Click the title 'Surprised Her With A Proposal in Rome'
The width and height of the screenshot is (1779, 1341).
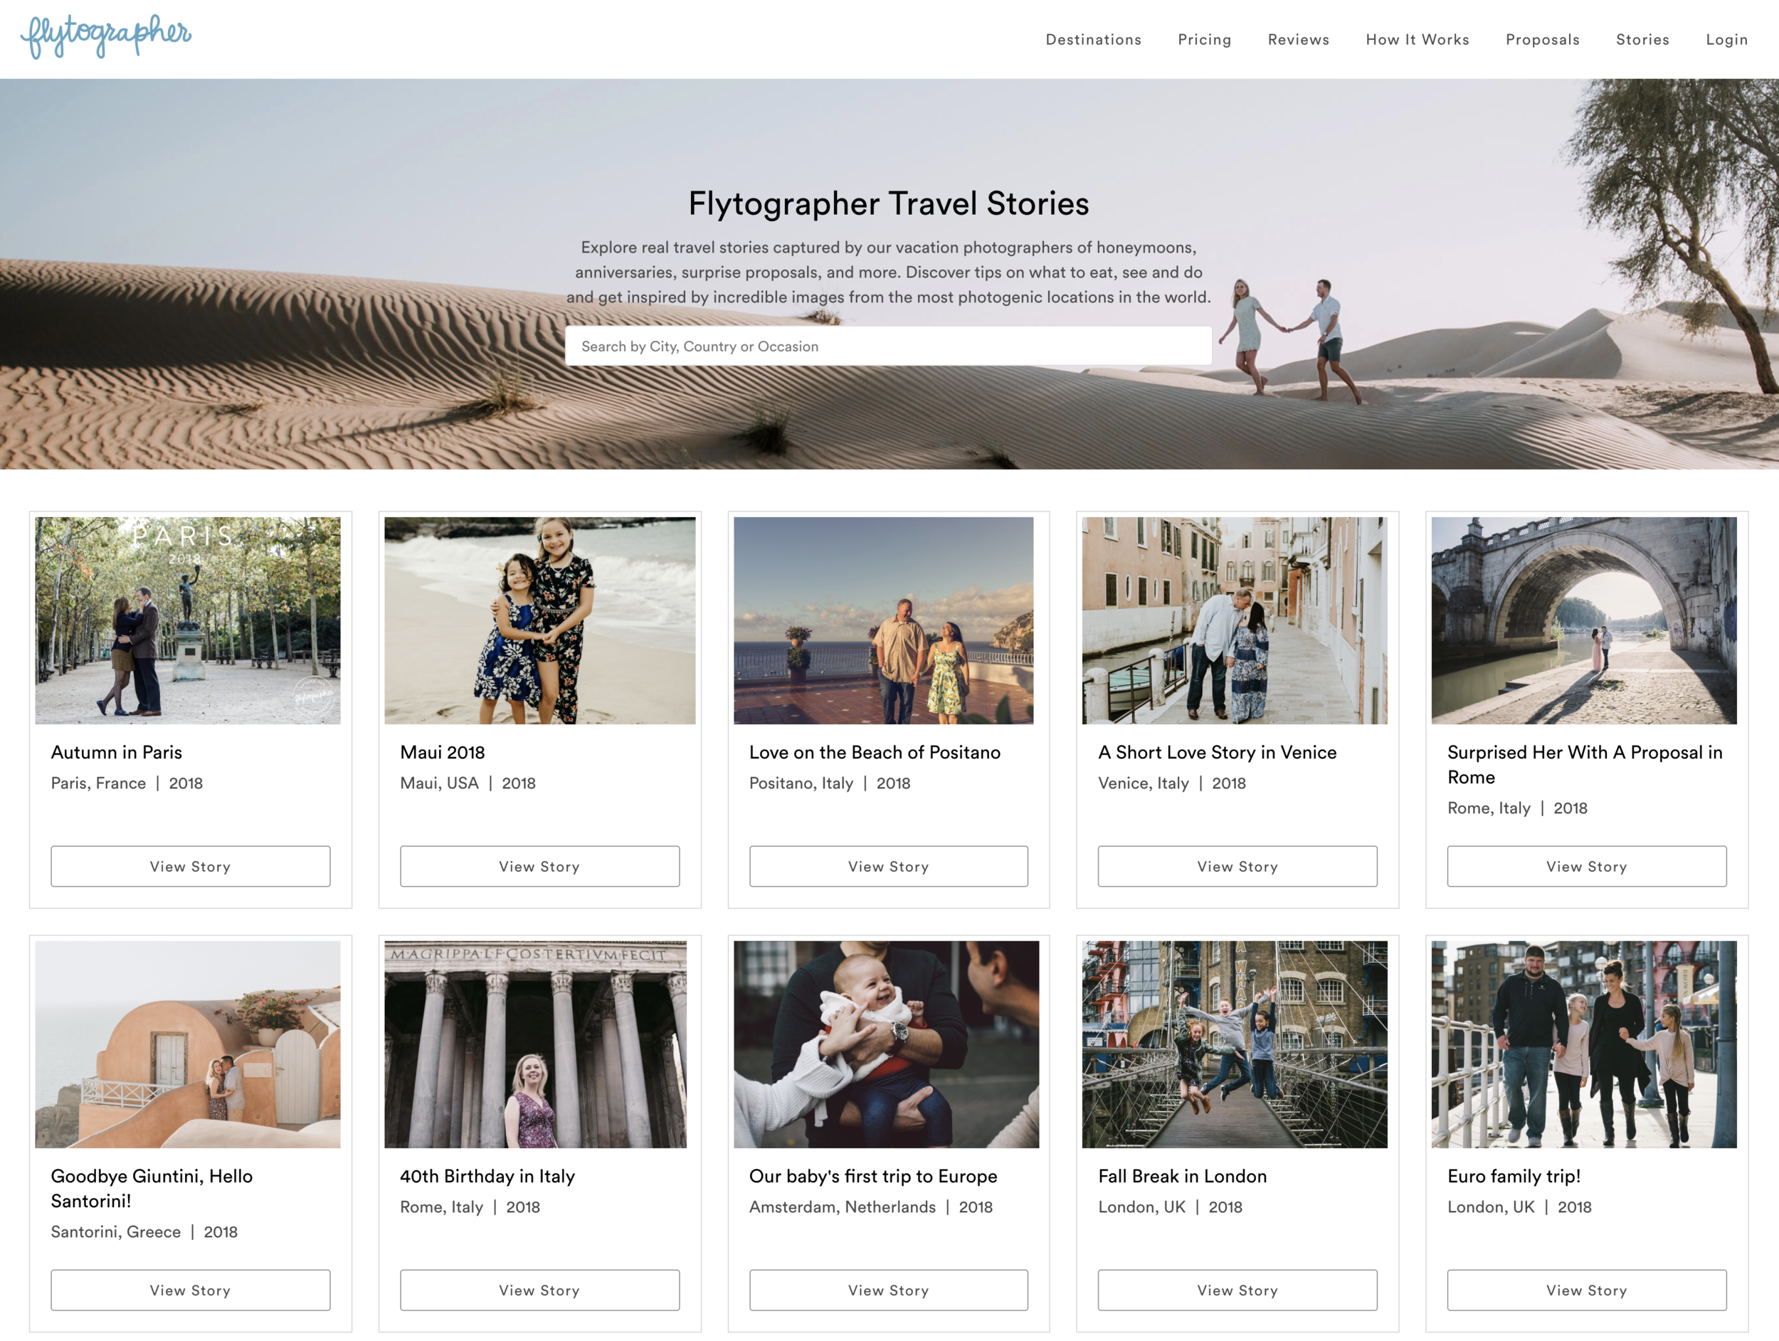click(1584, 765)
